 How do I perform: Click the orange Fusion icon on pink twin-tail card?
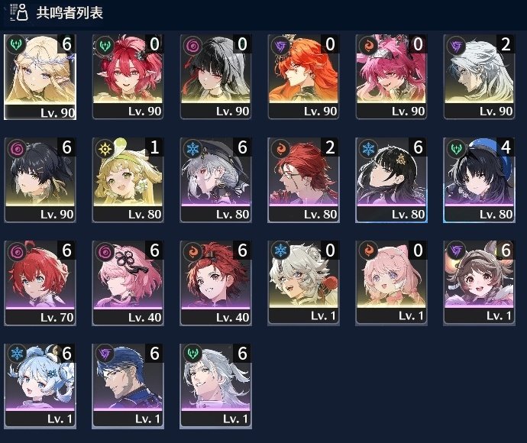368,45
